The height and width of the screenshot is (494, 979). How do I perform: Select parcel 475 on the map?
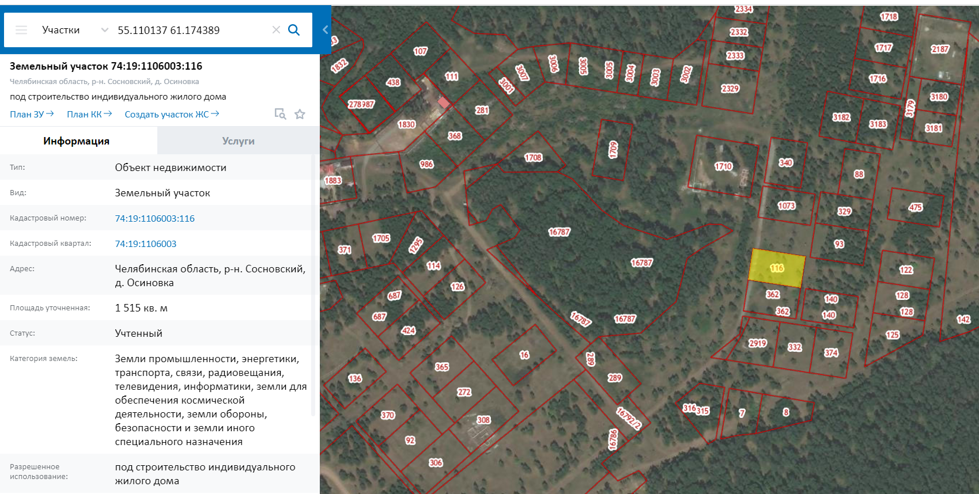(915, 207)
